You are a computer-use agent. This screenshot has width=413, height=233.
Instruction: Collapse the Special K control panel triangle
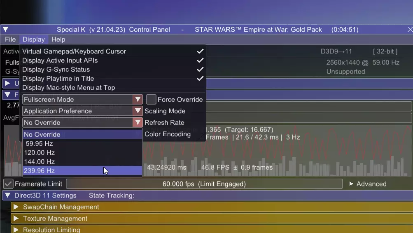(5, 29)
